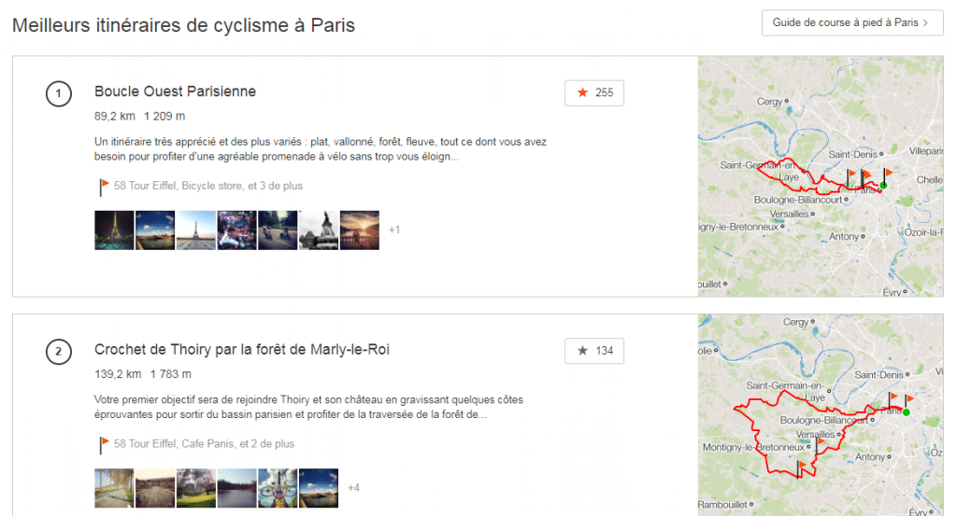The image size is (957, 516).
Task: Open the Guide de course à pied à Paris link
Action: (x=852, y=23)
